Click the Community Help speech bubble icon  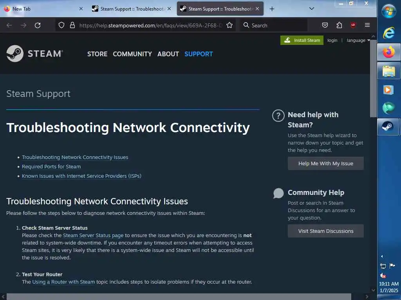(278, 193)
